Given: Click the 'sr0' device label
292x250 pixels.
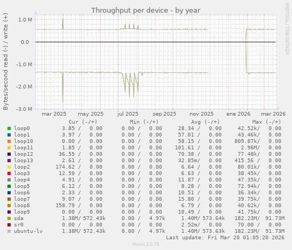Looking at the screenshot, I should click(x=19, y=225).
